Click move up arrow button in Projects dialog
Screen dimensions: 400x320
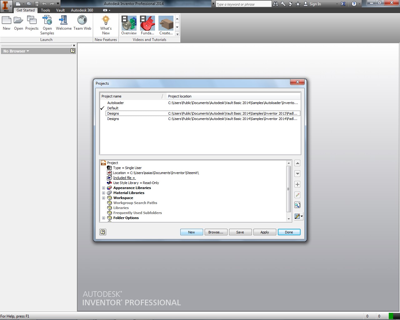pyautogui.click(x=297, y=163)
